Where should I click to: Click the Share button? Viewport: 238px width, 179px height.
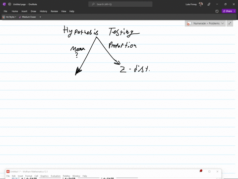pyautogui.click(x=228, y=11)
